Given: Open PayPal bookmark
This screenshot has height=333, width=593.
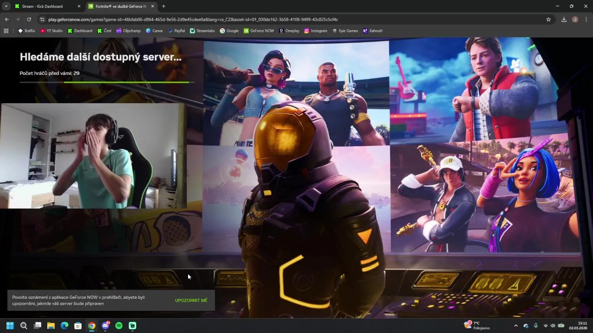Looking at the screenshot, I should 177,31.
